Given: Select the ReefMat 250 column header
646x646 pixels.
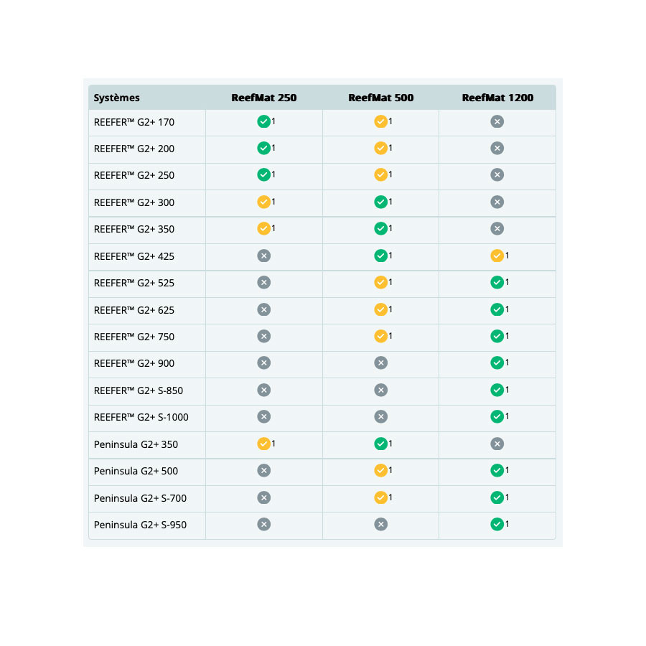Looking at the screenshot, I should pos(263,98).
